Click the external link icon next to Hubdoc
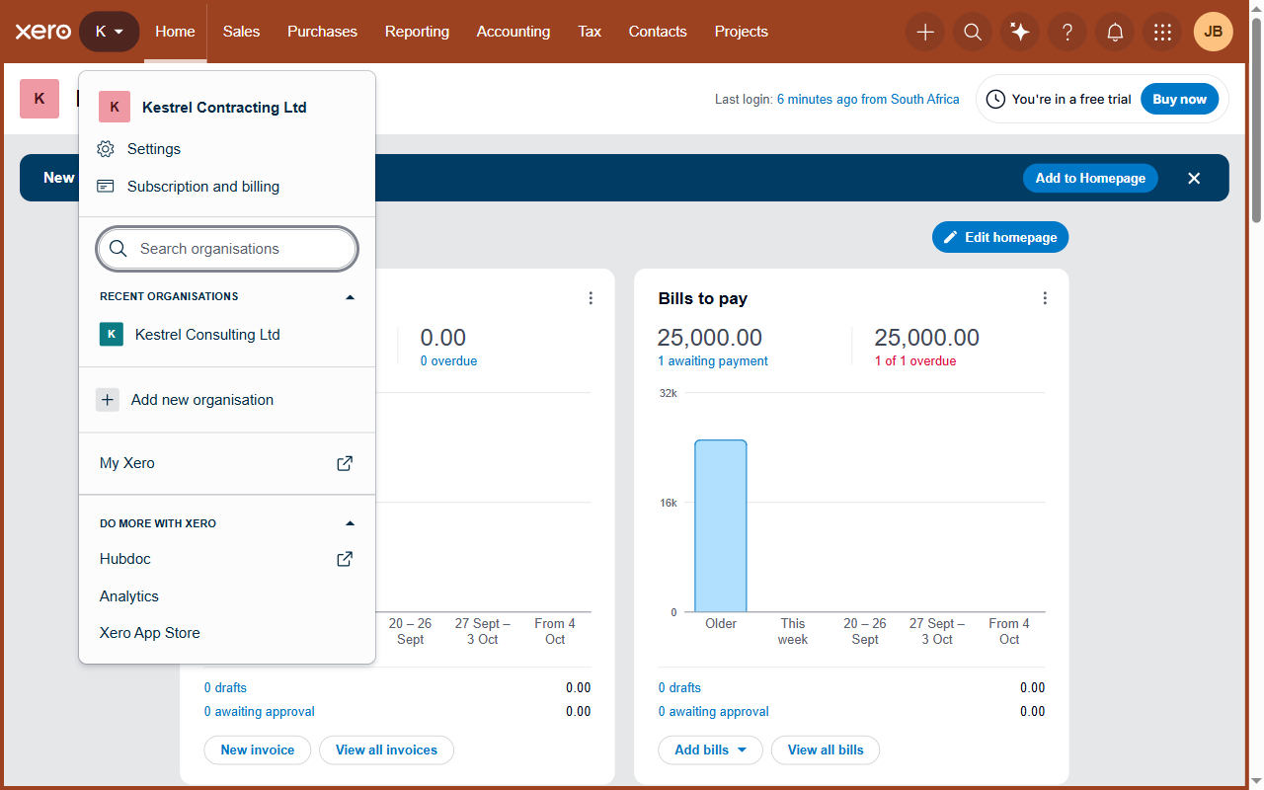Viewport: 1264px width, 790px height. tap(345, 559)
